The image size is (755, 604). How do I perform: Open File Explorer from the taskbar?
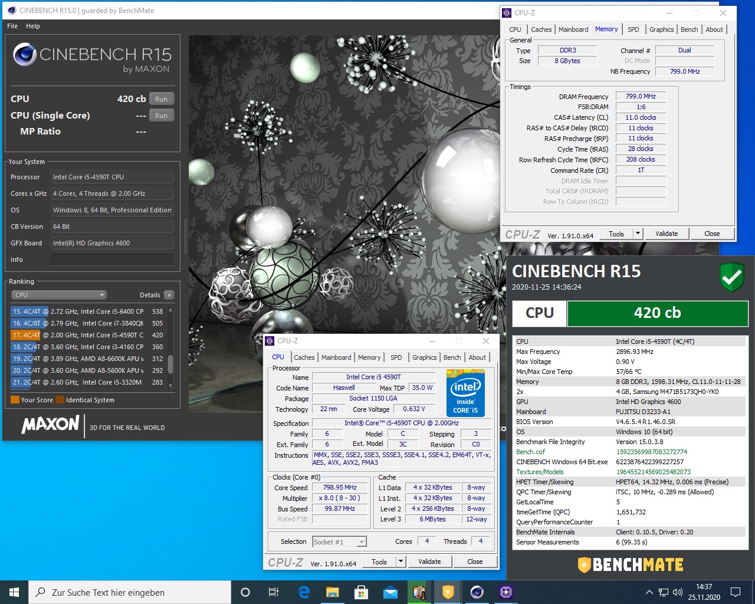click(333, 592)
